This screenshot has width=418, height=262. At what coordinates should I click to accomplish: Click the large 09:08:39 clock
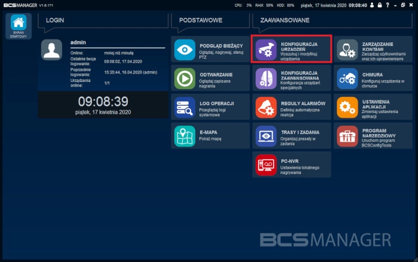(x=103, y=102)
